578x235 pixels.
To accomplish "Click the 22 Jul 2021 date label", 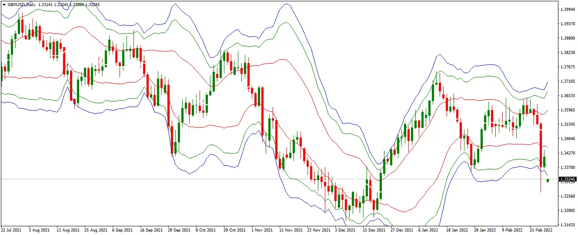I will click(x=11, y=230).
